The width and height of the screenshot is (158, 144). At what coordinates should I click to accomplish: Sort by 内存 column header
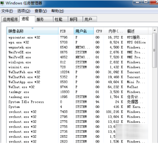coord(115,31)
